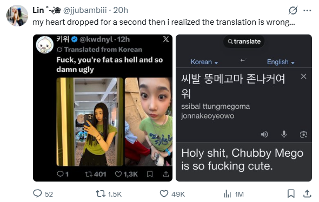Open Lin's profile avatar
This screenshot has height=202, width=319.
click(17, 16)
